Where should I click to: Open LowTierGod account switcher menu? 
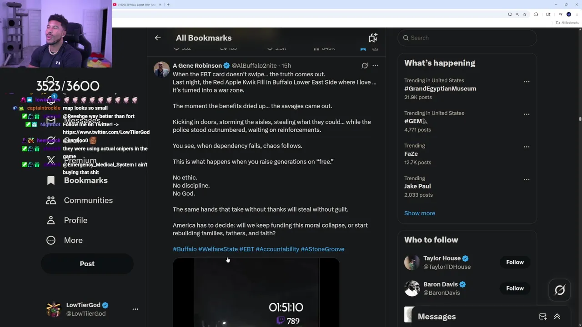click(x=135, y=309)
